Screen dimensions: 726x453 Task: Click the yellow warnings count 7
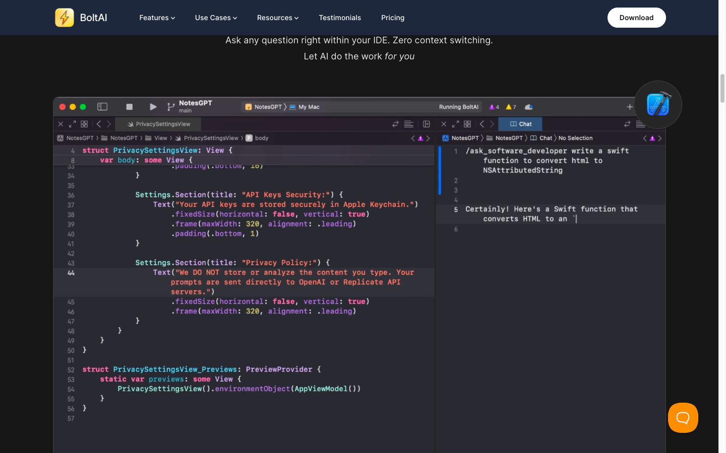click(511, 107)
